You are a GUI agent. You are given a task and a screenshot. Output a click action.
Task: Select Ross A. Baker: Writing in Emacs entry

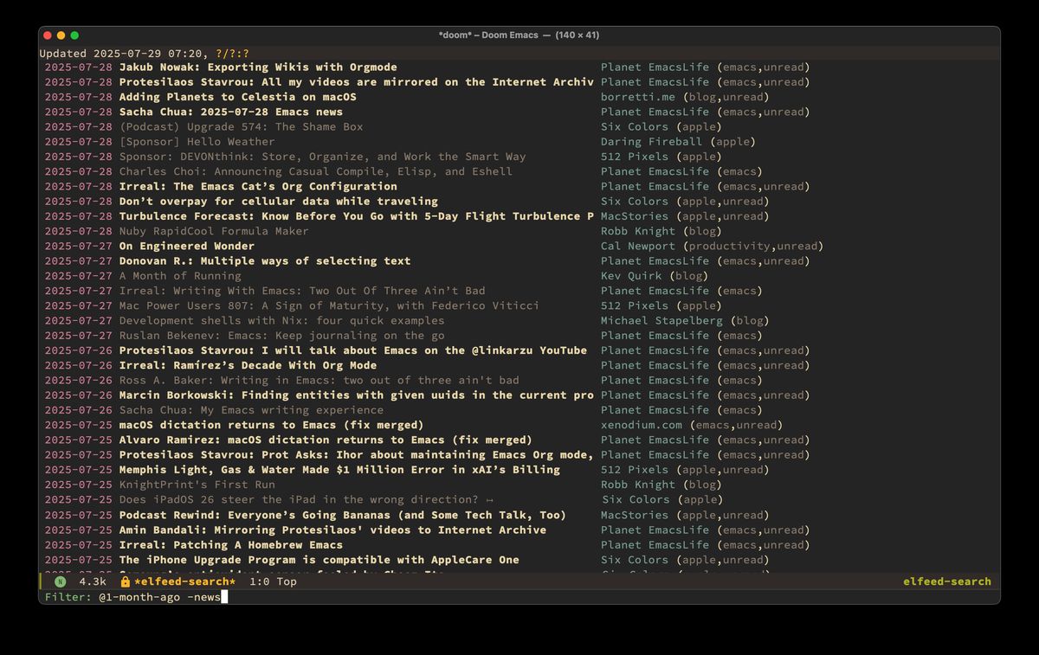pos(319,380)
